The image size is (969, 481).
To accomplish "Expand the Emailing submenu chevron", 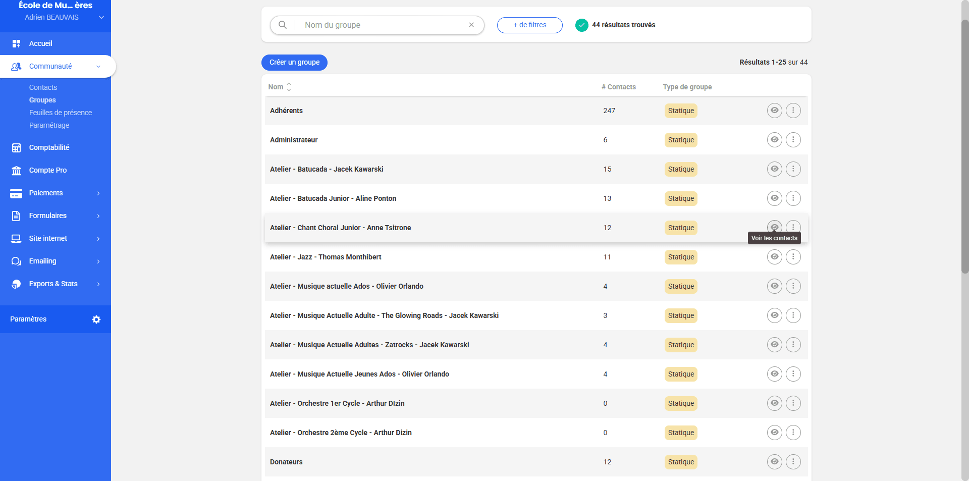I will coord(98,261).
